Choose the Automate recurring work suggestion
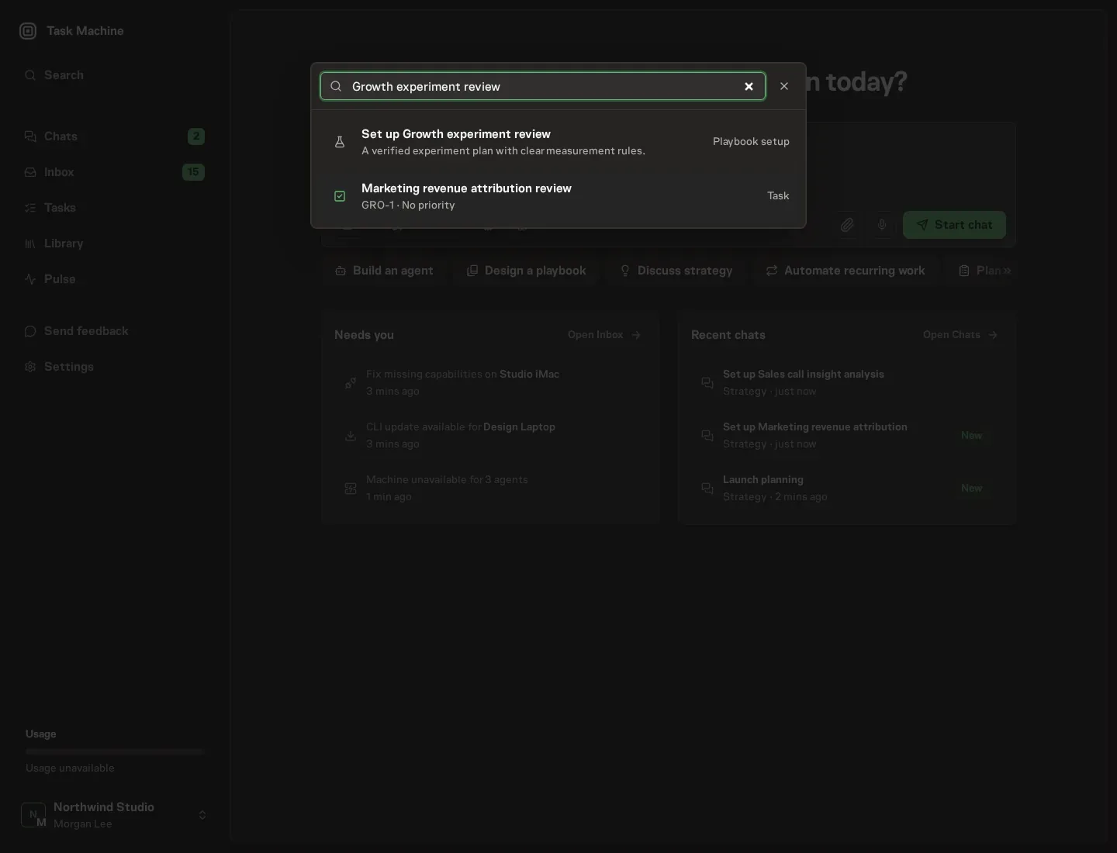The height and width of the screenshot is (853, 1117). tap(846, 271)
